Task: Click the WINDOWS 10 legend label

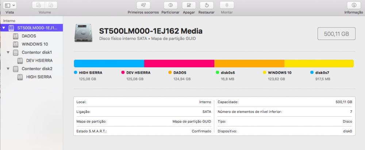Action: pyautogui.click(x=280, y=73)
